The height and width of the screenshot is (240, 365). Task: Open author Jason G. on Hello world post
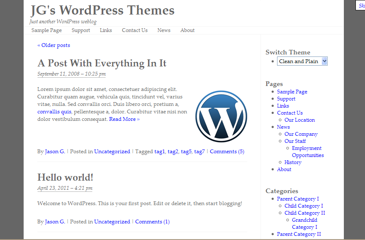[x=55, y=222]
